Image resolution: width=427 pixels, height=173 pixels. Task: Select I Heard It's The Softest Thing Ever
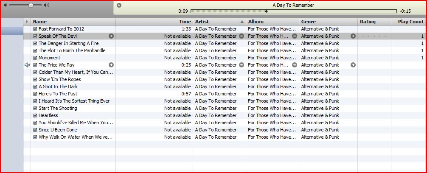click(74, 101)
